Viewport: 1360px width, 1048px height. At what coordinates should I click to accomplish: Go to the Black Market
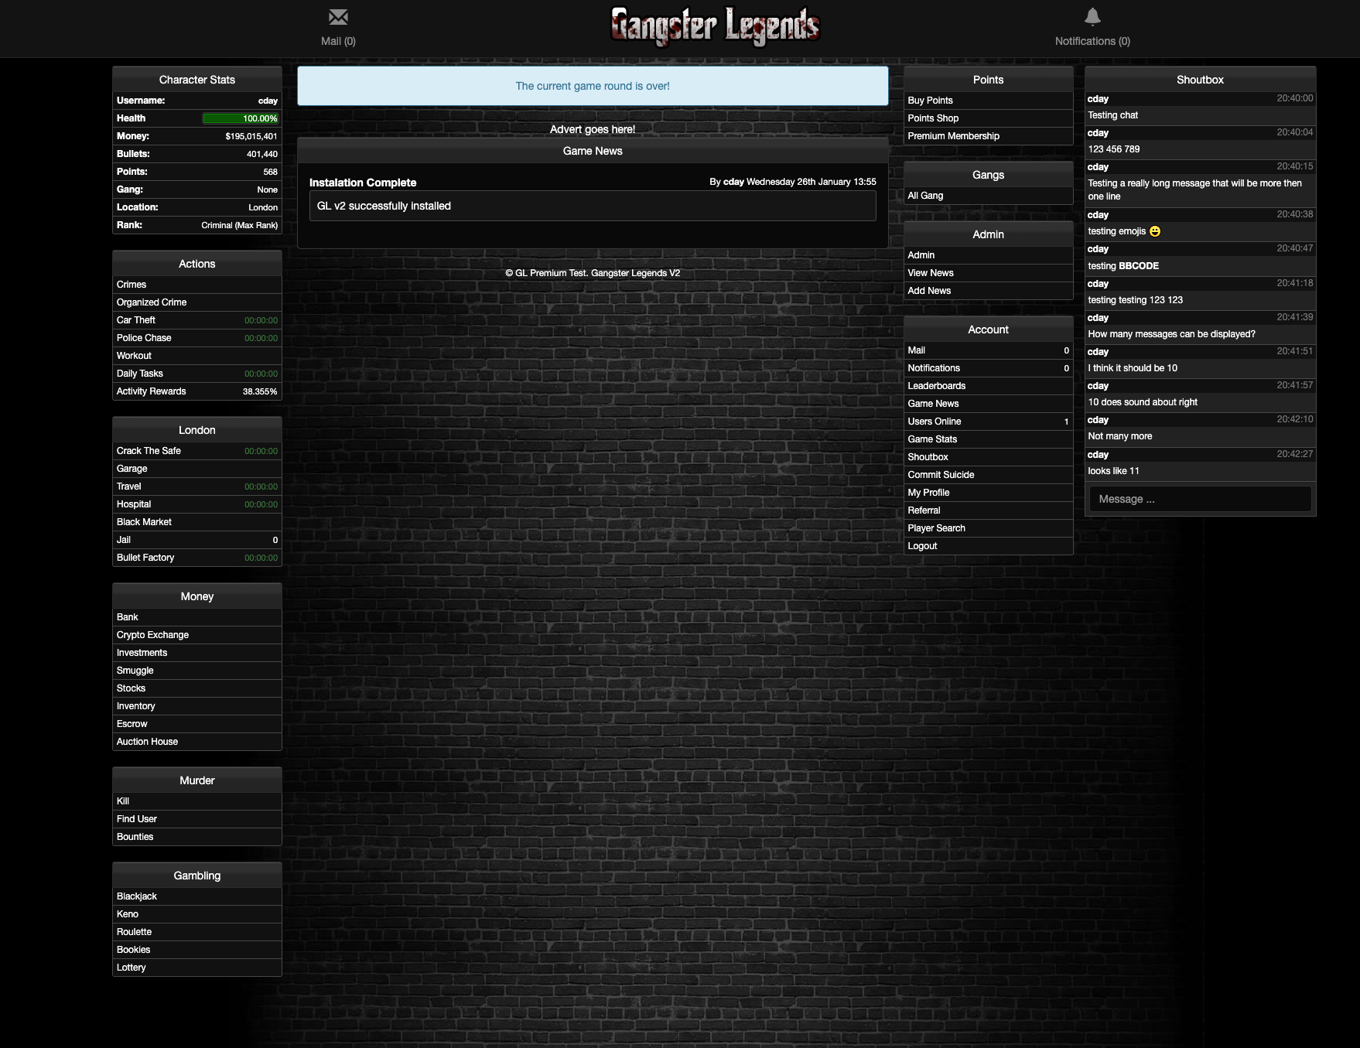[x=144, y=522]
